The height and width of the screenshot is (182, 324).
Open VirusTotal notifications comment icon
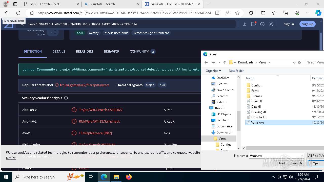pos(253,24)
